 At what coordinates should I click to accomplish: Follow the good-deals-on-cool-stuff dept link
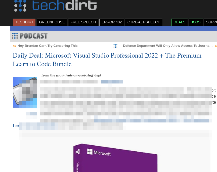coord(75,75)
